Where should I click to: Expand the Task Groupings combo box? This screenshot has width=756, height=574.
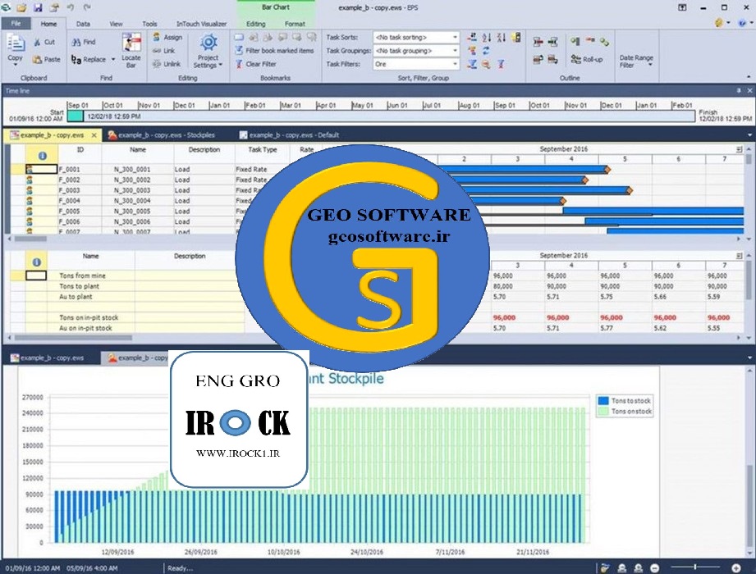(455, 51)
